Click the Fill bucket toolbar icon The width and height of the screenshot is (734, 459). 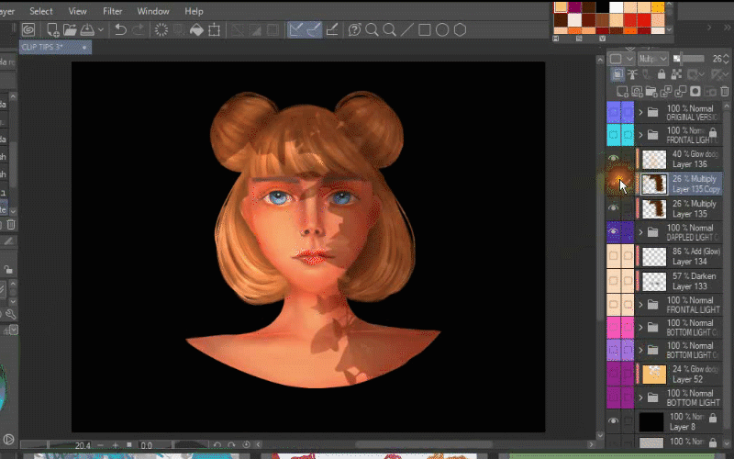[x=196, y=30]
